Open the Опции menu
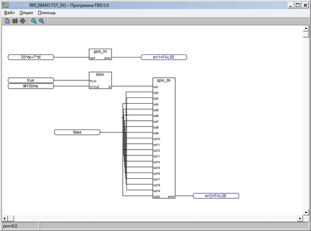Image resolution: width=311 pixels, height=231 pixels. pos(26,12)
